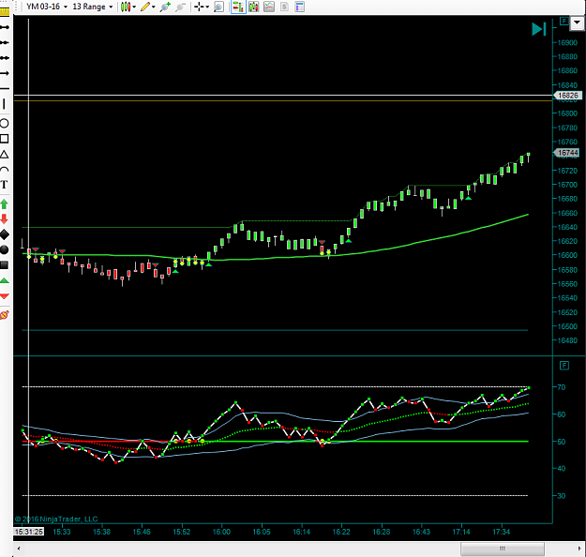Toggle the Chart Trader panel icon

point(238,7)
